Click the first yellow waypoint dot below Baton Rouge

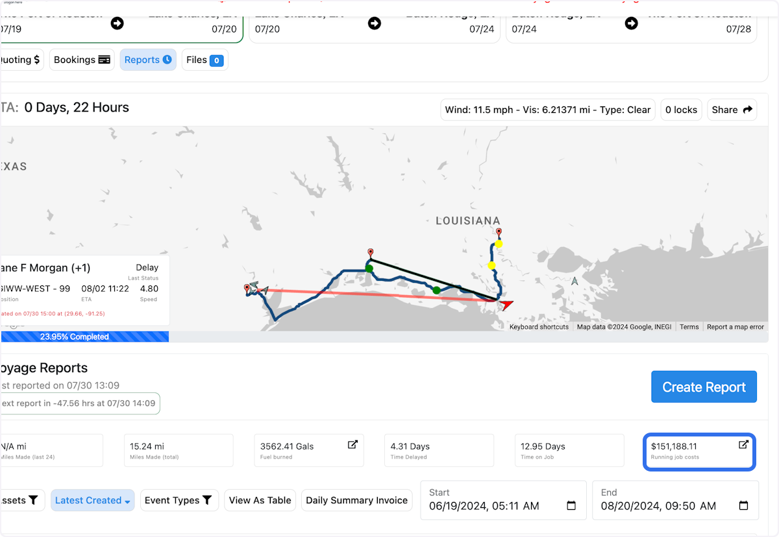(499, 244)
